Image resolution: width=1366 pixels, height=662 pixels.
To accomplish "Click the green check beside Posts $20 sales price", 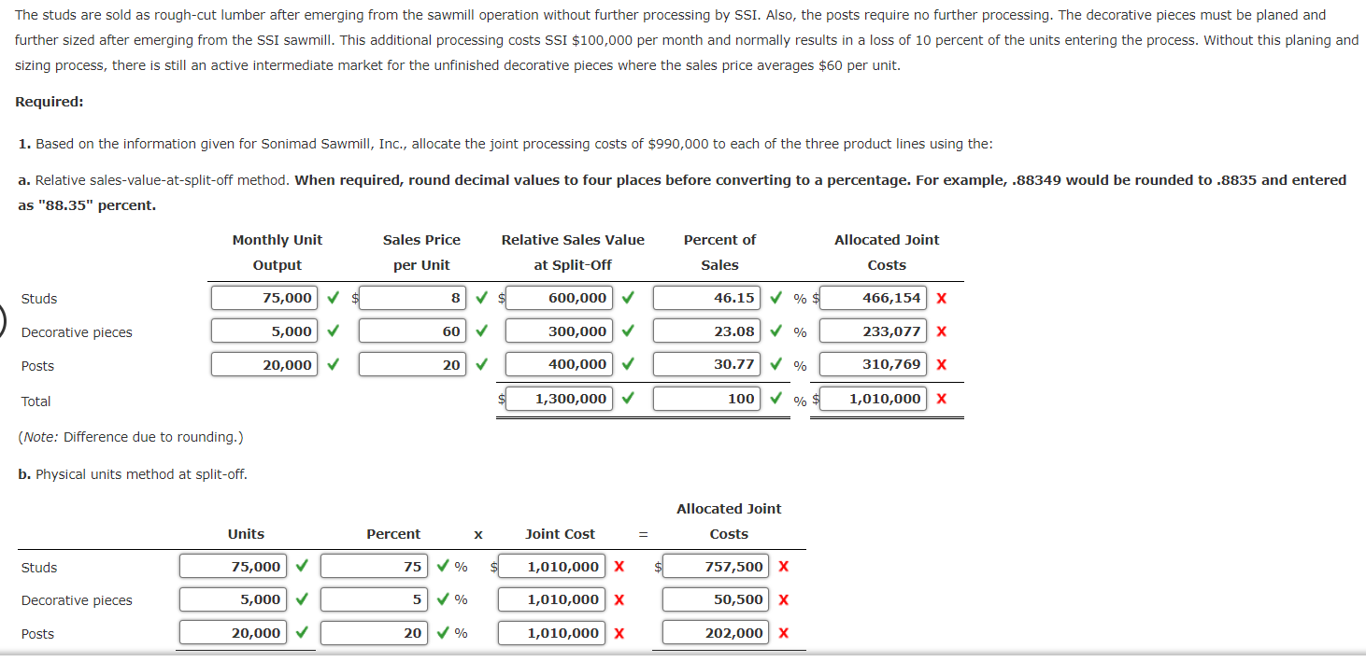I will click(x=480, y=365).
